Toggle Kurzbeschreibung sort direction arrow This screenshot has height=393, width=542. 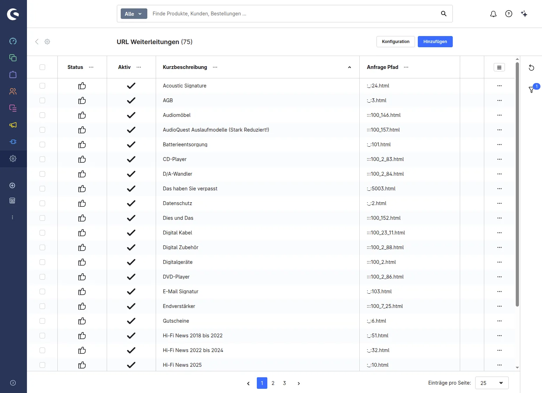(349, 67)
